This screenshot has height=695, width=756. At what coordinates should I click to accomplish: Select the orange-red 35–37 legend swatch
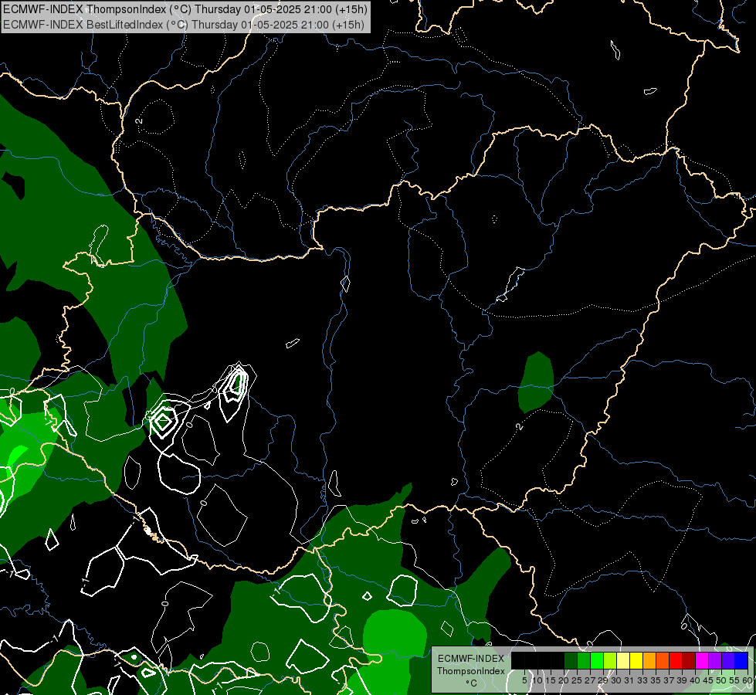[663, 660]
